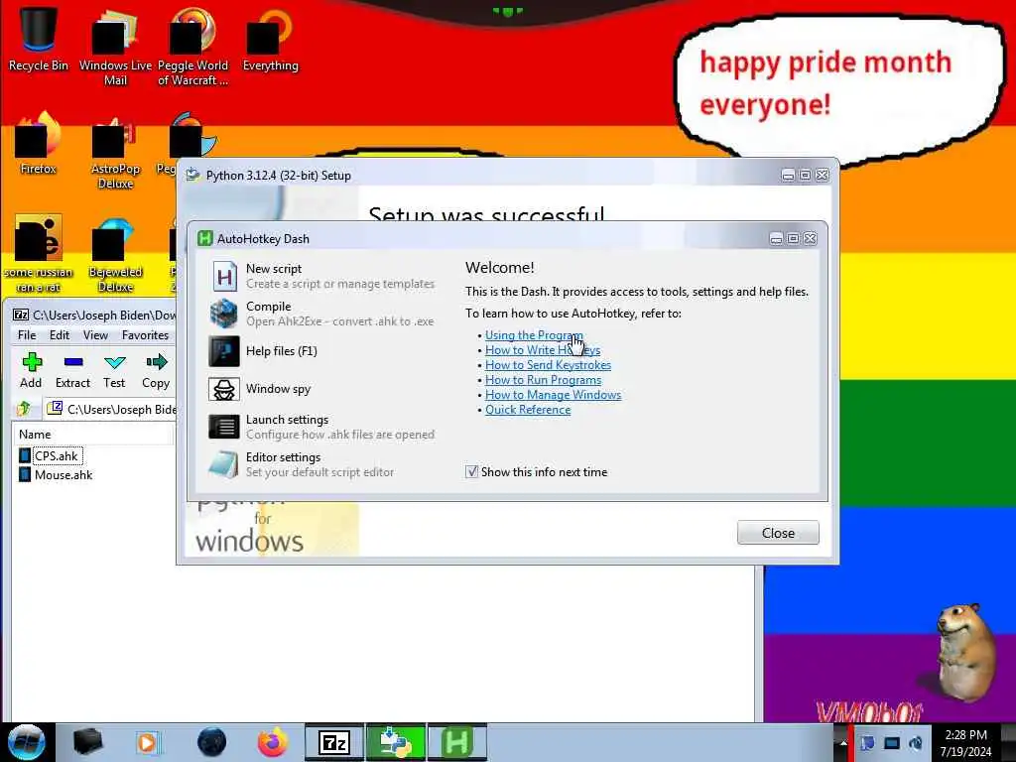The width and height of the screenshot is (1016, 762).
Task: Click the 'How to Manage Windows' link
Action: [554, 395]
